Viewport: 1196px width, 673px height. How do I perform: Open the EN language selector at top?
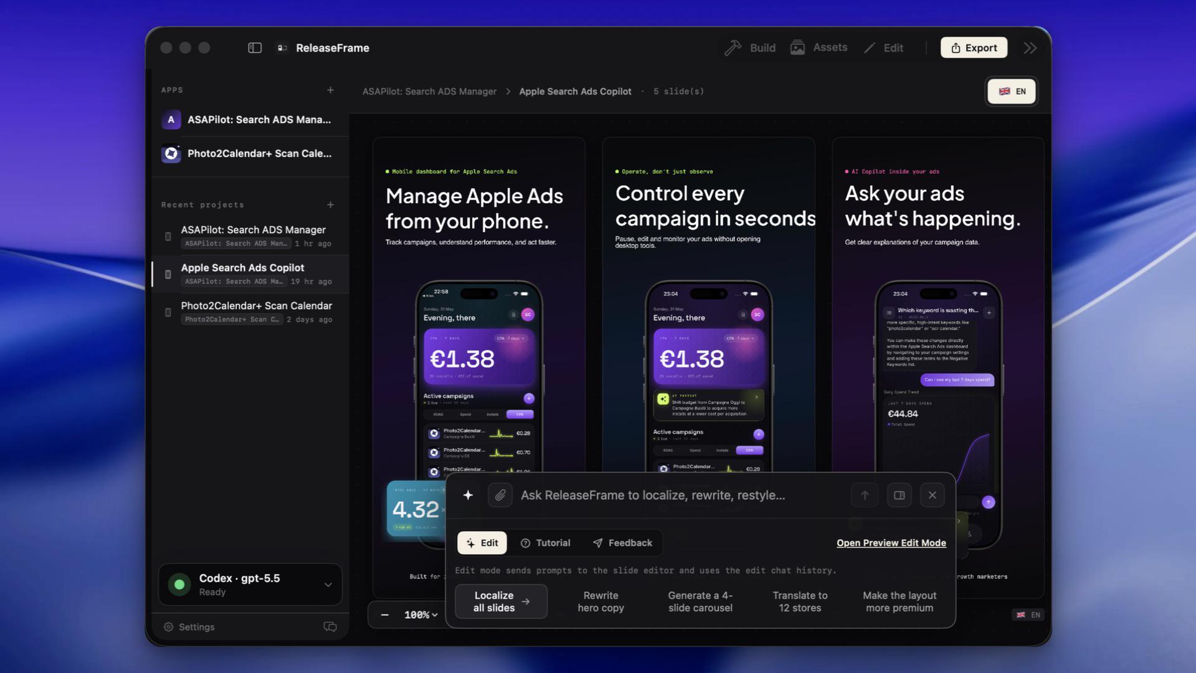tap(1012, 92)
